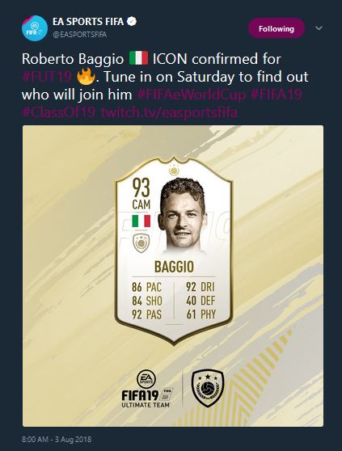Click the fire emoji after #FUT19
This screenshot has width=342, height=451.
86,76
